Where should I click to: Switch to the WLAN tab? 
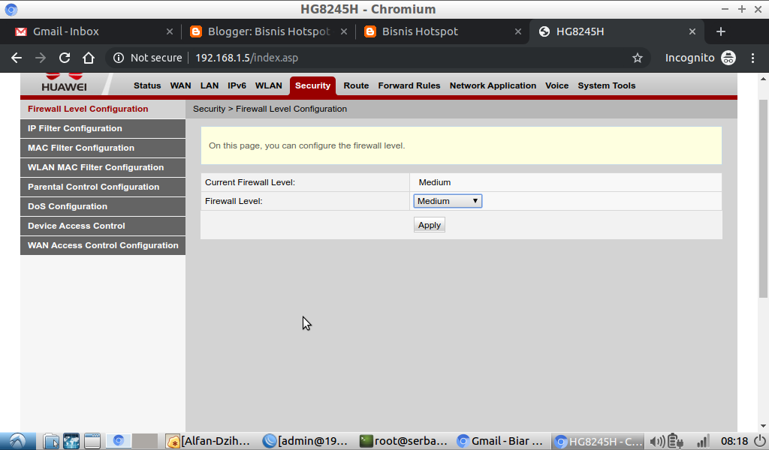pos(268,85)
